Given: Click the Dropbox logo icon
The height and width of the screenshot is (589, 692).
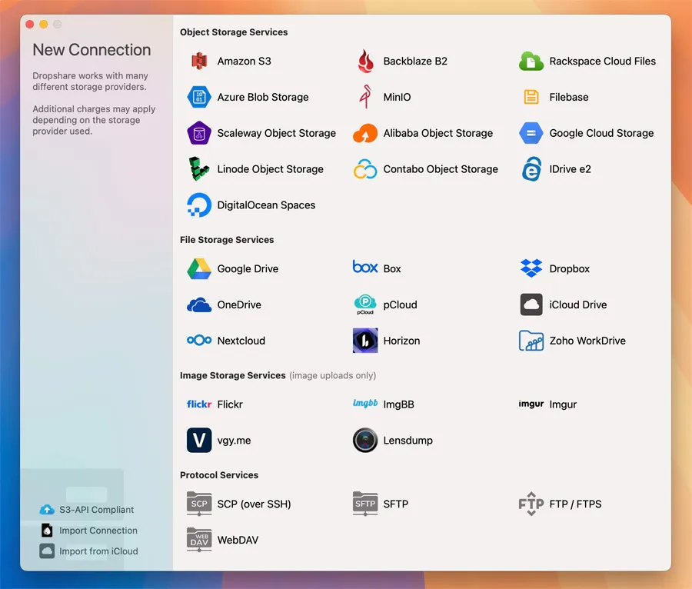Looking at the screenshot, I should pos(531,269).
